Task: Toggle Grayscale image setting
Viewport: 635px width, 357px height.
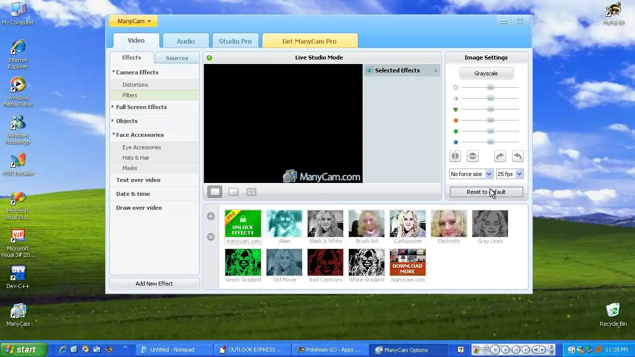Action: click(x=486, y=73)
